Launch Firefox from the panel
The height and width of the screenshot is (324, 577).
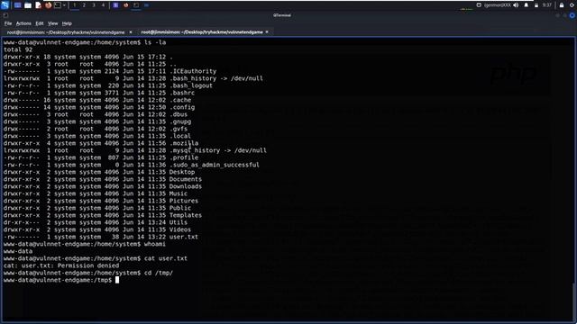click(48, 5)
